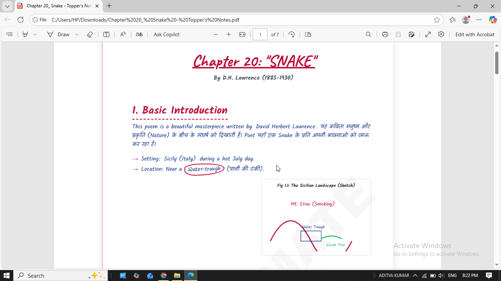Rotate the PDF page
501x281 pixels.
tap(292, 34)
